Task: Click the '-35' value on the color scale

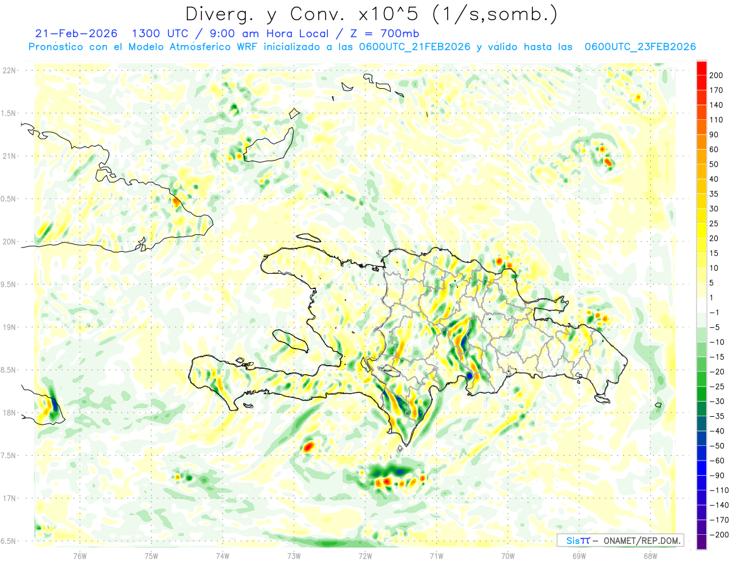Action: tap(716, 416)
